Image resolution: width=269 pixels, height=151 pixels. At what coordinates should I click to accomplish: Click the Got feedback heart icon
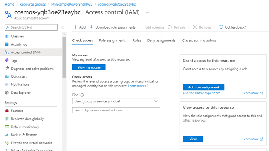tap(221, 27)
